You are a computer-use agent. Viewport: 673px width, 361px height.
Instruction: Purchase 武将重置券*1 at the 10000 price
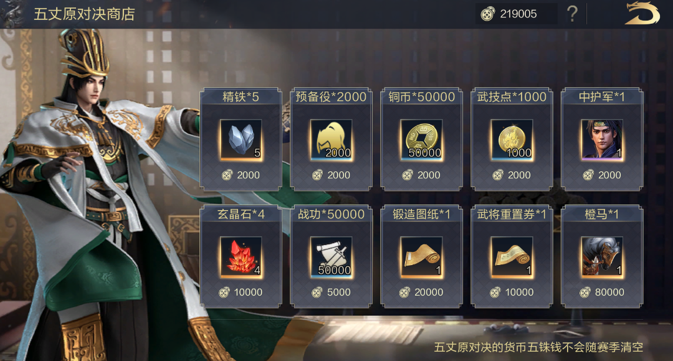tap(512, 292)
